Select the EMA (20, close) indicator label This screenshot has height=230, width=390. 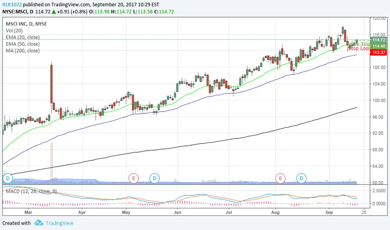click(23, 37)
